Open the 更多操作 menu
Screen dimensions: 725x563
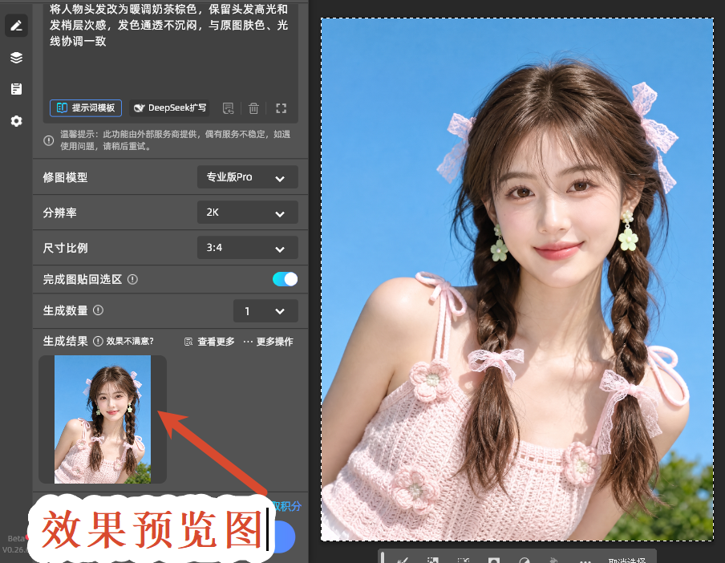coord(268,342)
